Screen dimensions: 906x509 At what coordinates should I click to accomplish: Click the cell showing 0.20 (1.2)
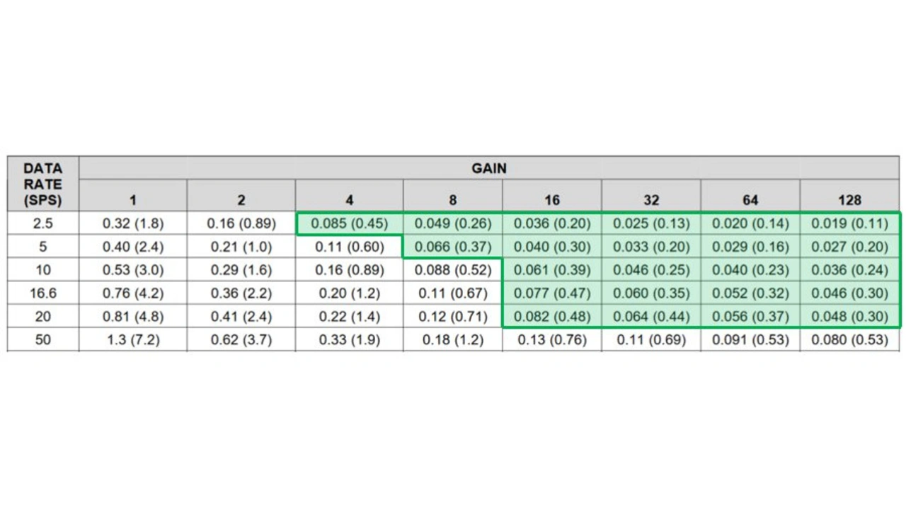[x=350, y=293]
